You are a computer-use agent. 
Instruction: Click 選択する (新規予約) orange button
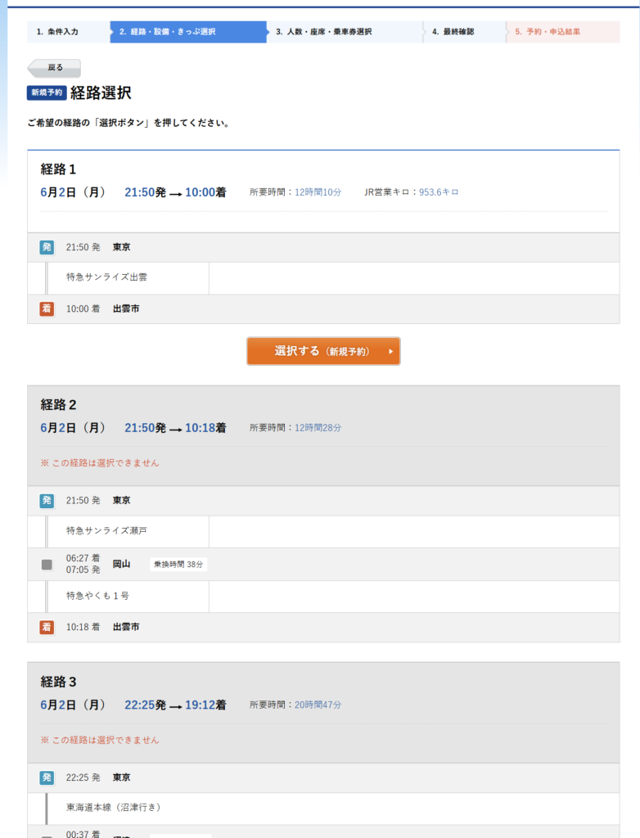323,351
